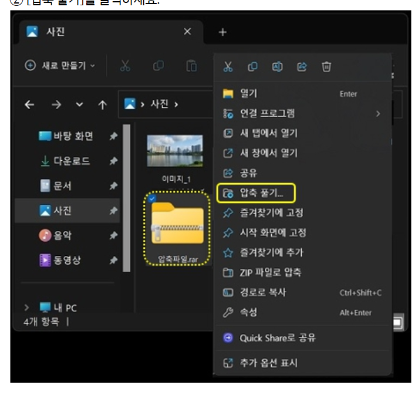Click the pin icon next to 문서
Image resolution: width=415 pixels, height=399 pixels.
(113, 186)
